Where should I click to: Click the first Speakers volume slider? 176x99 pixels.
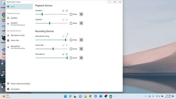tap(51, 14)
